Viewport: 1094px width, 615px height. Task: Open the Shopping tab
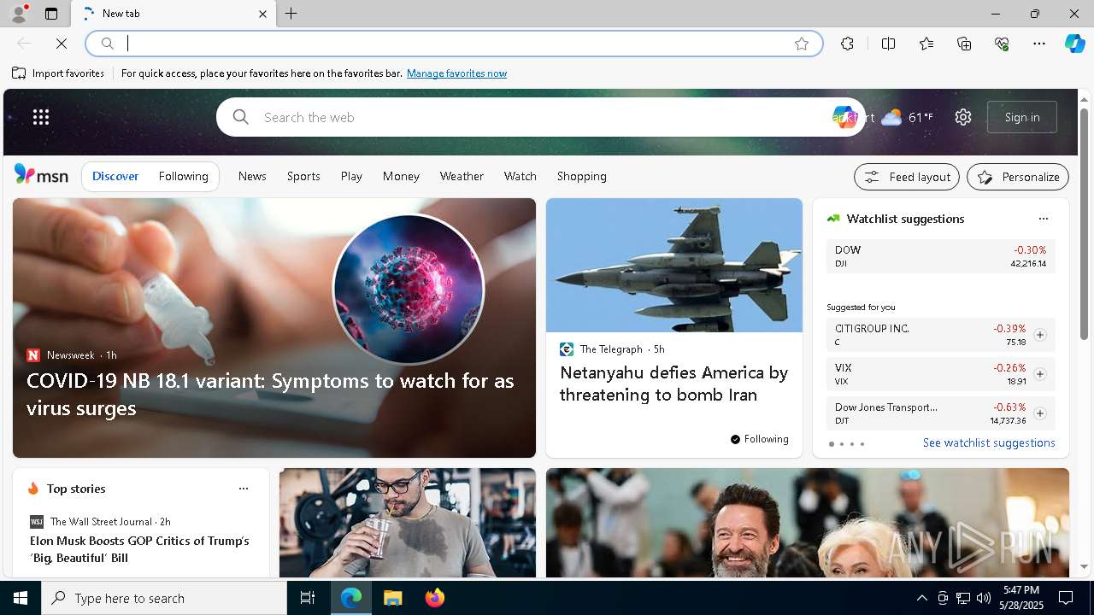click(581, 176)
